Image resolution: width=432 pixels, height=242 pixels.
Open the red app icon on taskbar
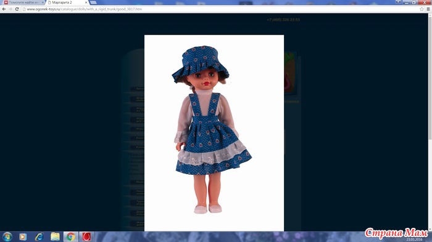click(86, 237)
